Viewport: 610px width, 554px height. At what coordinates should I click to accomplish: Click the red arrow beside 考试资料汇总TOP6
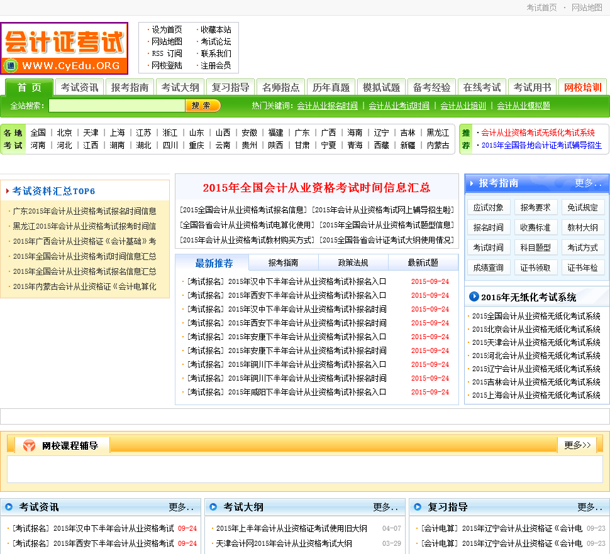[8, 191]
